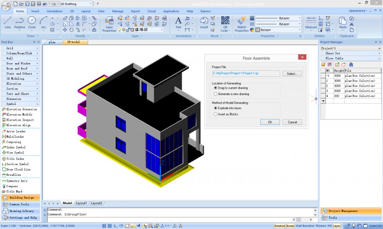Click the open project folder icon in Project Manager

coord(323,64)
